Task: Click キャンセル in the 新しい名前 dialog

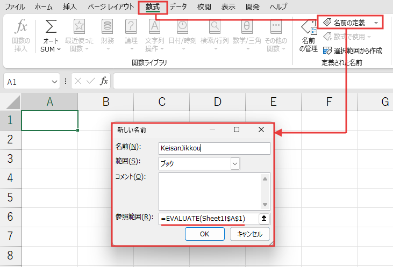Action: pyautogui.click(x=249, y=234)
